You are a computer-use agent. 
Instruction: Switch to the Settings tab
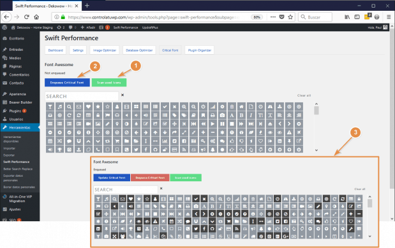[x=78, y=50]
